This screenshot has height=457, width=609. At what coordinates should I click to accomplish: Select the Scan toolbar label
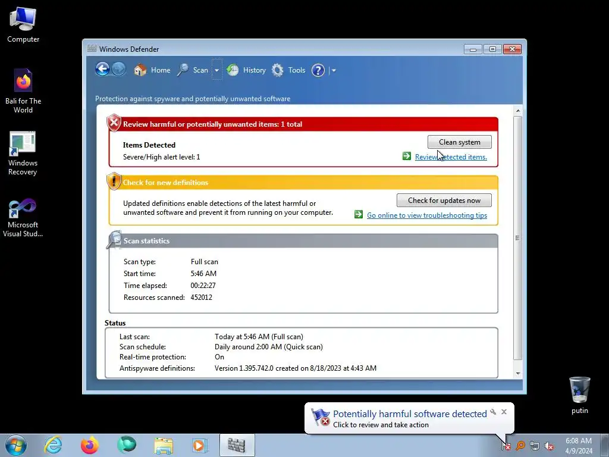(x=200, y=70)
